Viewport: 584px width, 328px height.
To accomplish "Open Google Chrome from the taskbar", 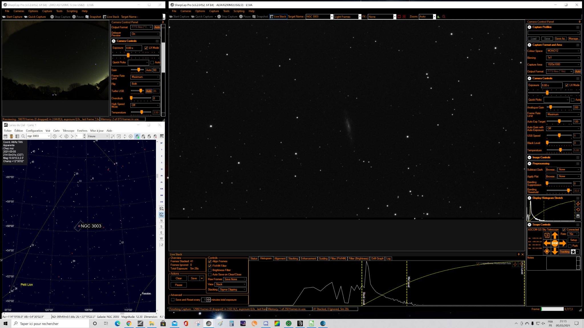I will point(129,323).
